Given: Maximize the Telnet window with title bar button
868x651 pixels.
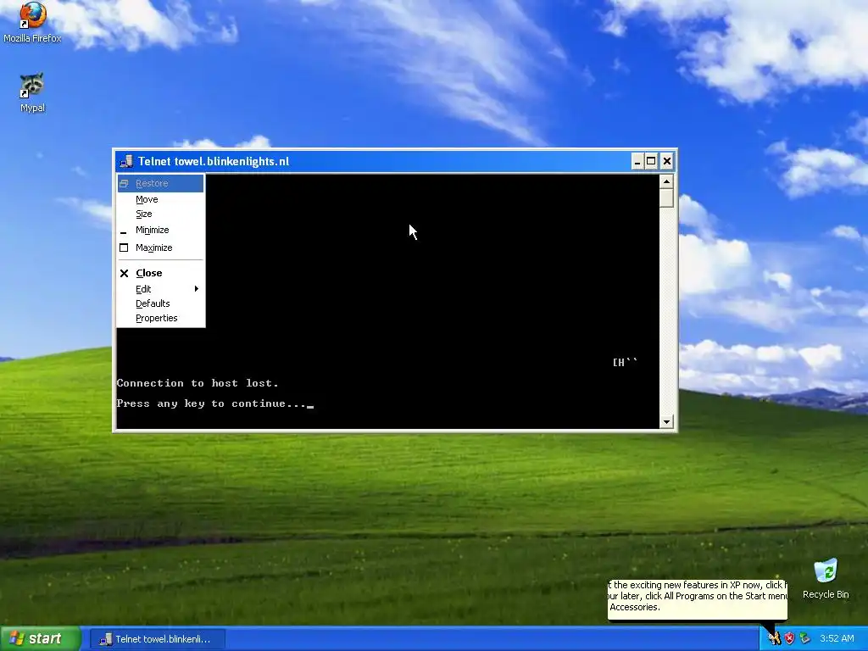Looking at the screenshot, I should pos(652,161).
